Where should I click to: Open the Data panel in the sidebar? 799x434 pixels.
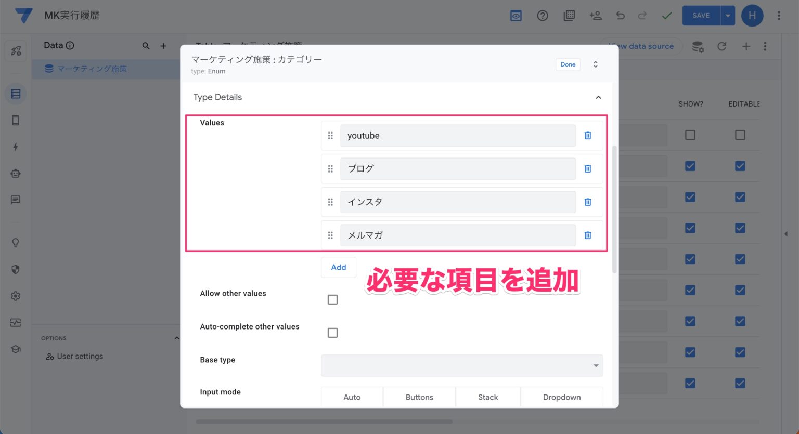click(16, 94)
